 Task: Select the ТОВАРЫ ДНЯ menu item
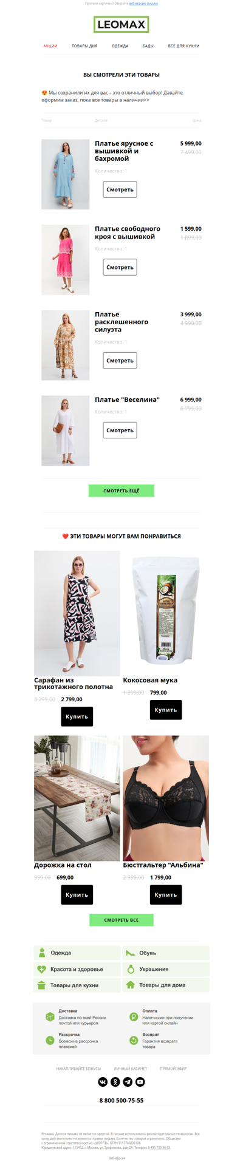84,46
